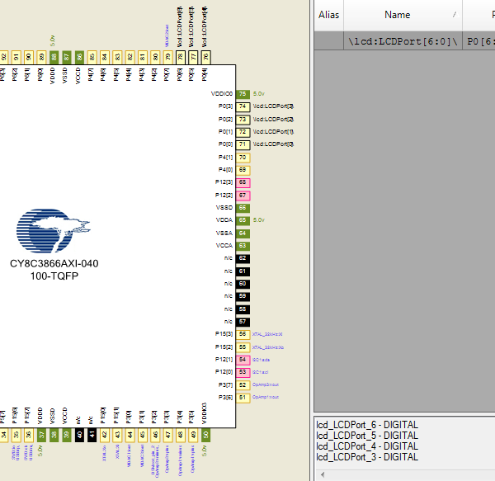Select top pin 85 P4[7]

[92, 57]
